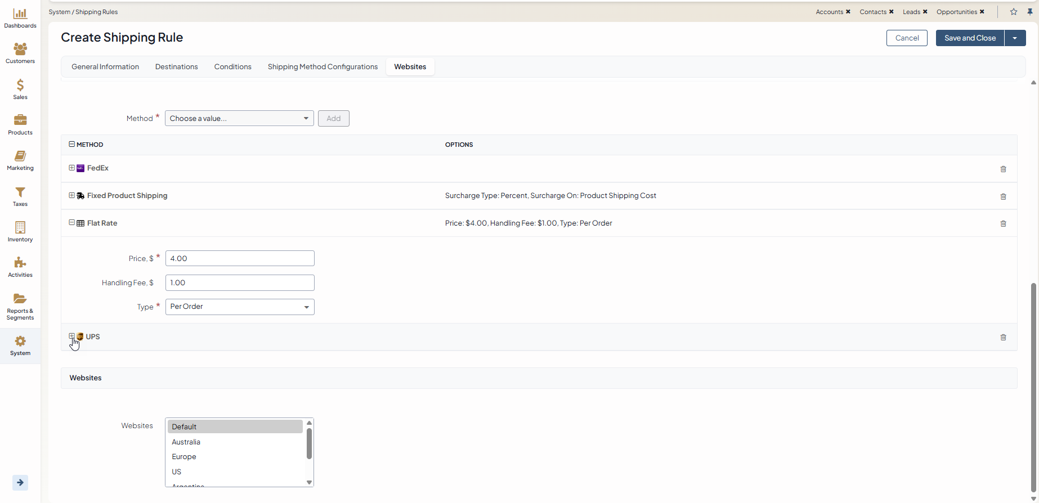Viewport: 1039px width, 503px height.
Task: Expand the FedEx method row
Action: coord(72,168)
